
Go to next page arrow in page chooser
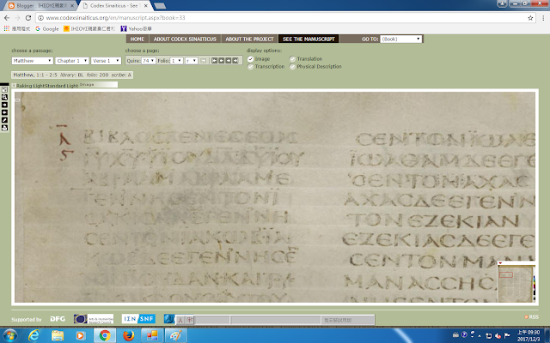[229, 61]
